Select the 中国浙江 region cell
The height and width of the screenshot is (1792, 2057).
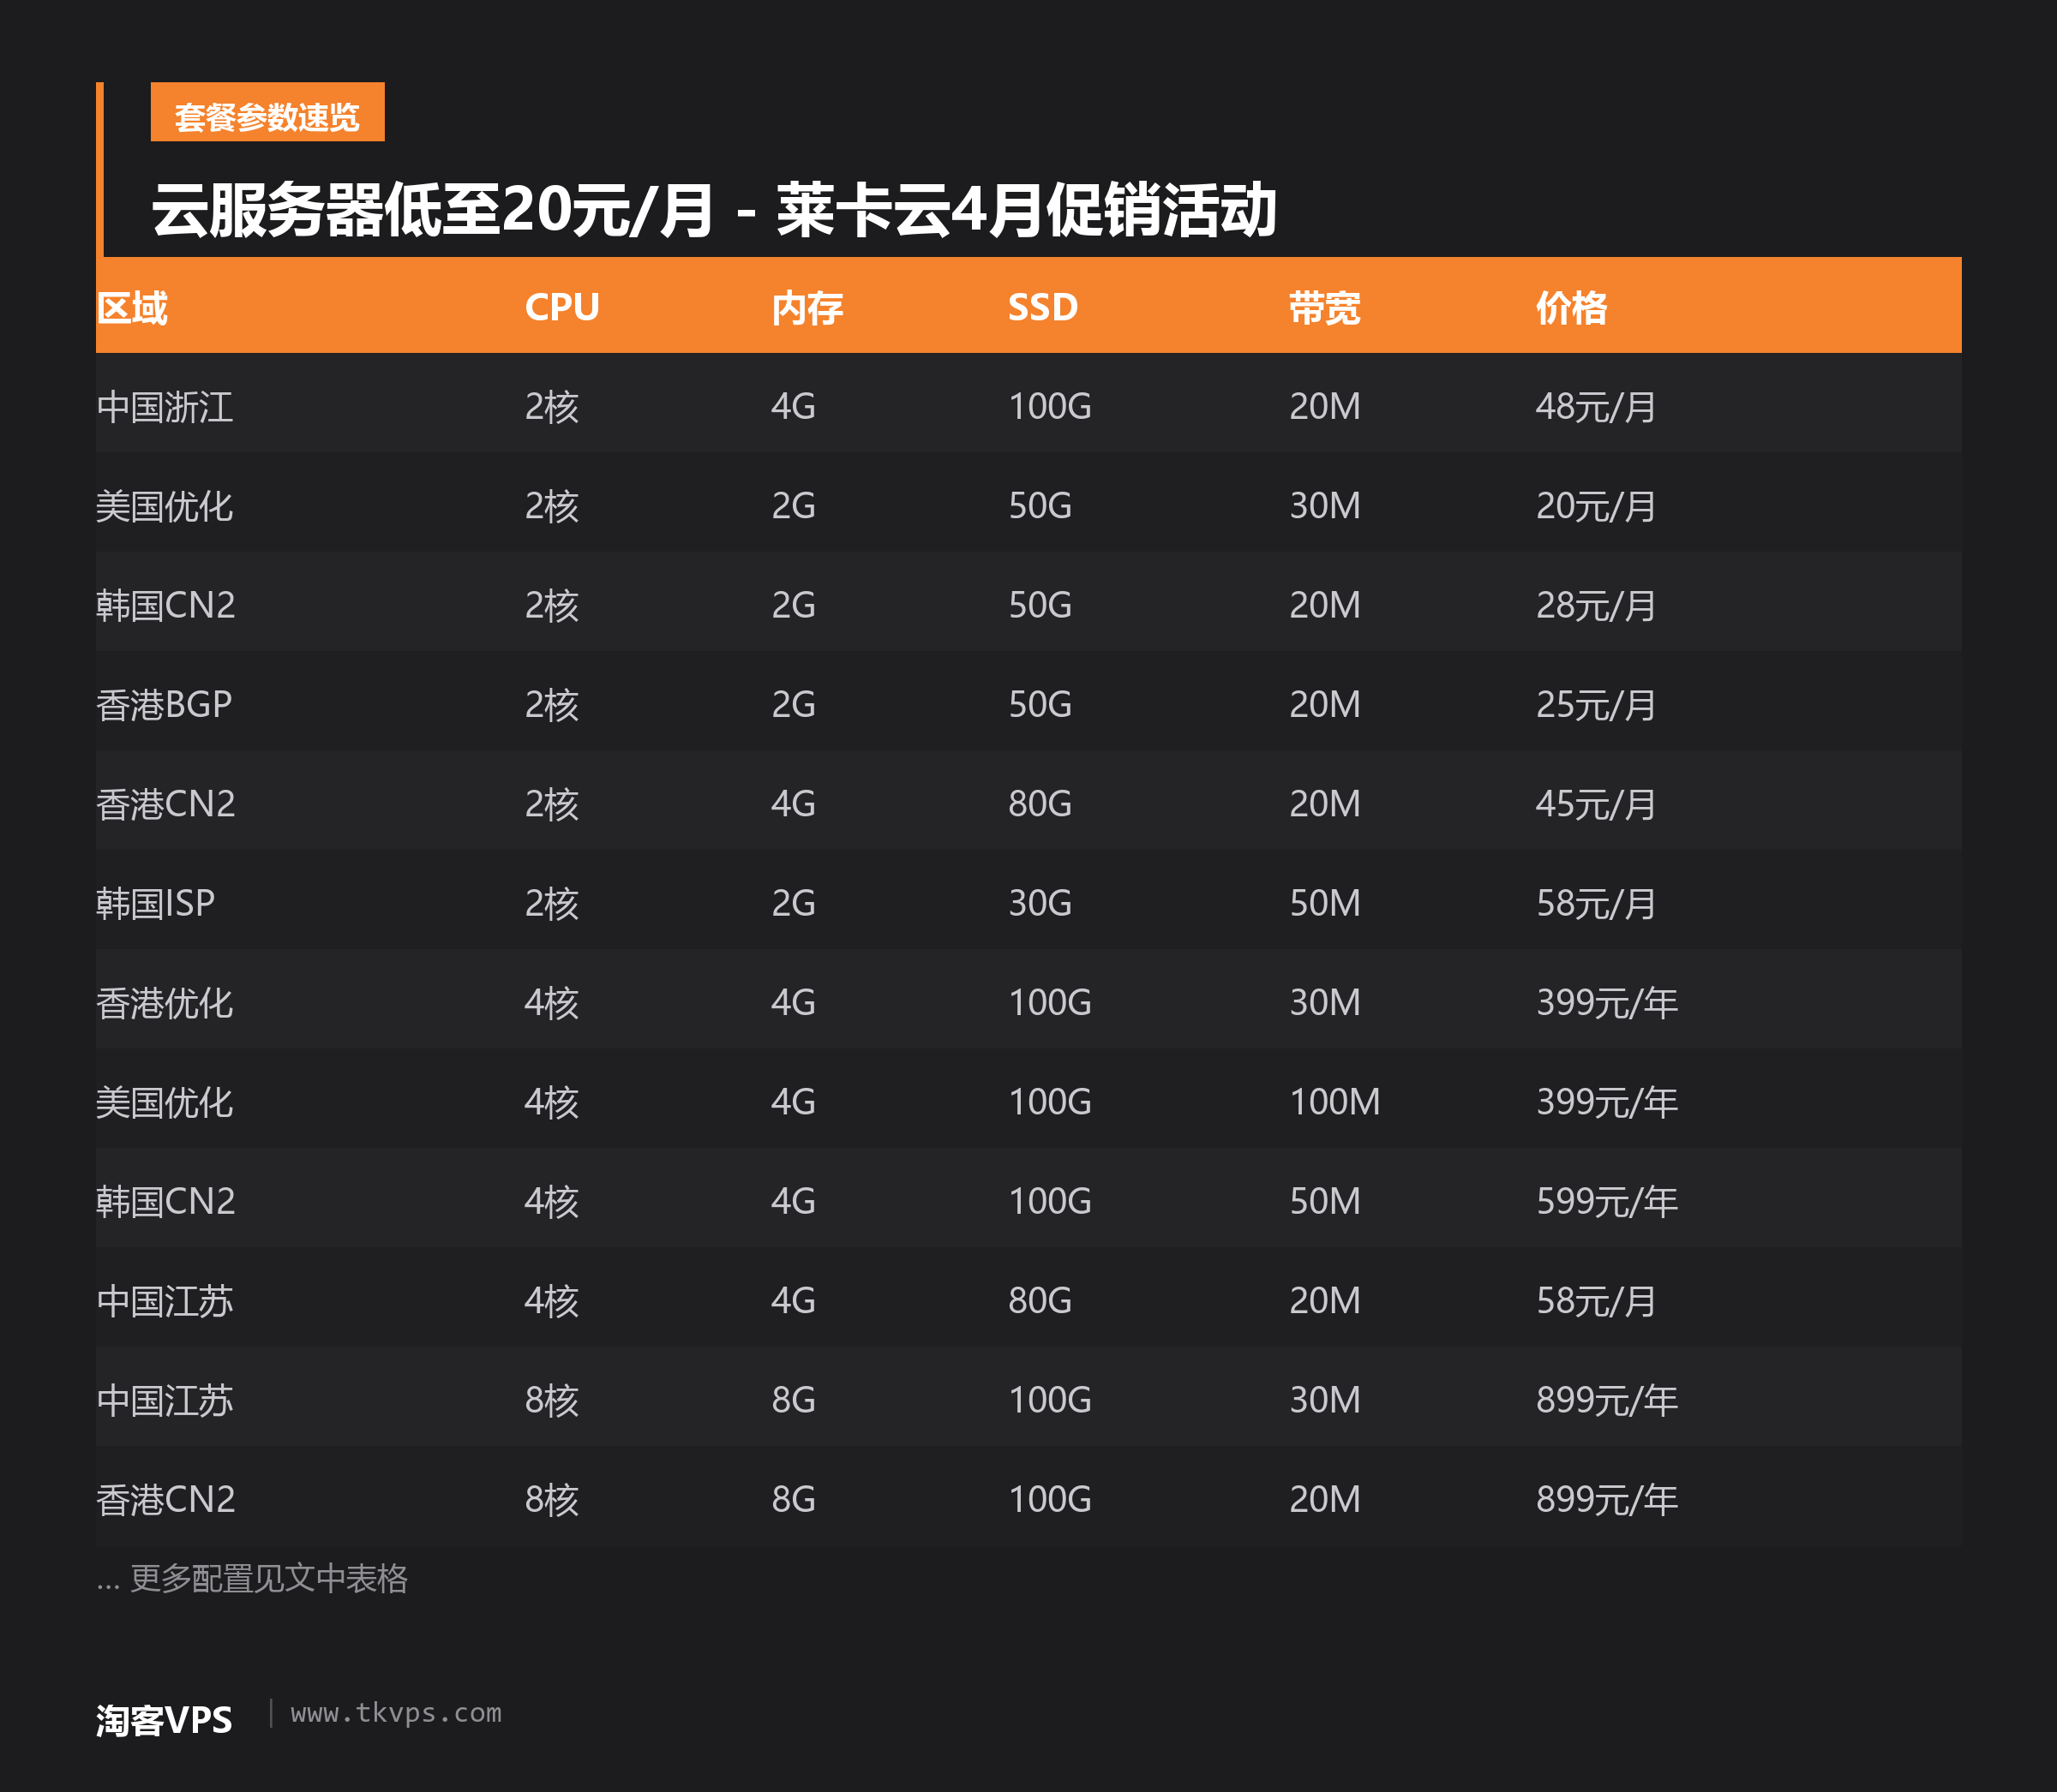point(165,407)
